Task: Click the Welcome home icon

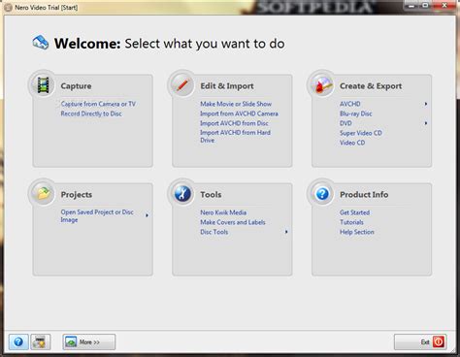Action: point(41,43)
